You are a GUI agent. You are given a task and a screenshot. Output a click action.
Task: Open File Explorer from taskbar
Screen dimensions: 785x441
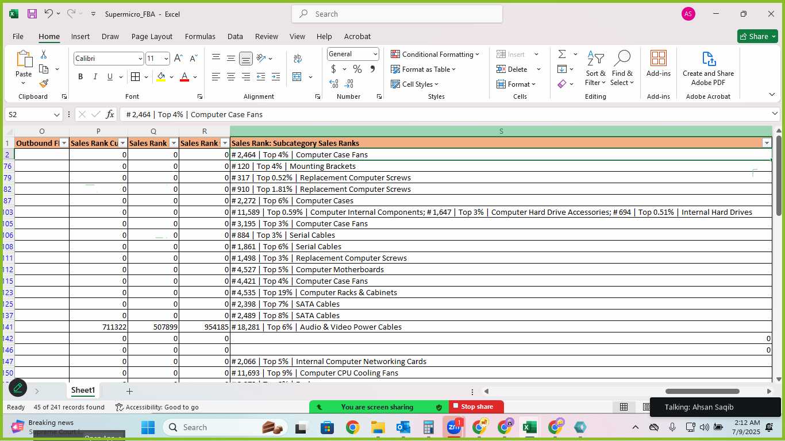[378, 427]
